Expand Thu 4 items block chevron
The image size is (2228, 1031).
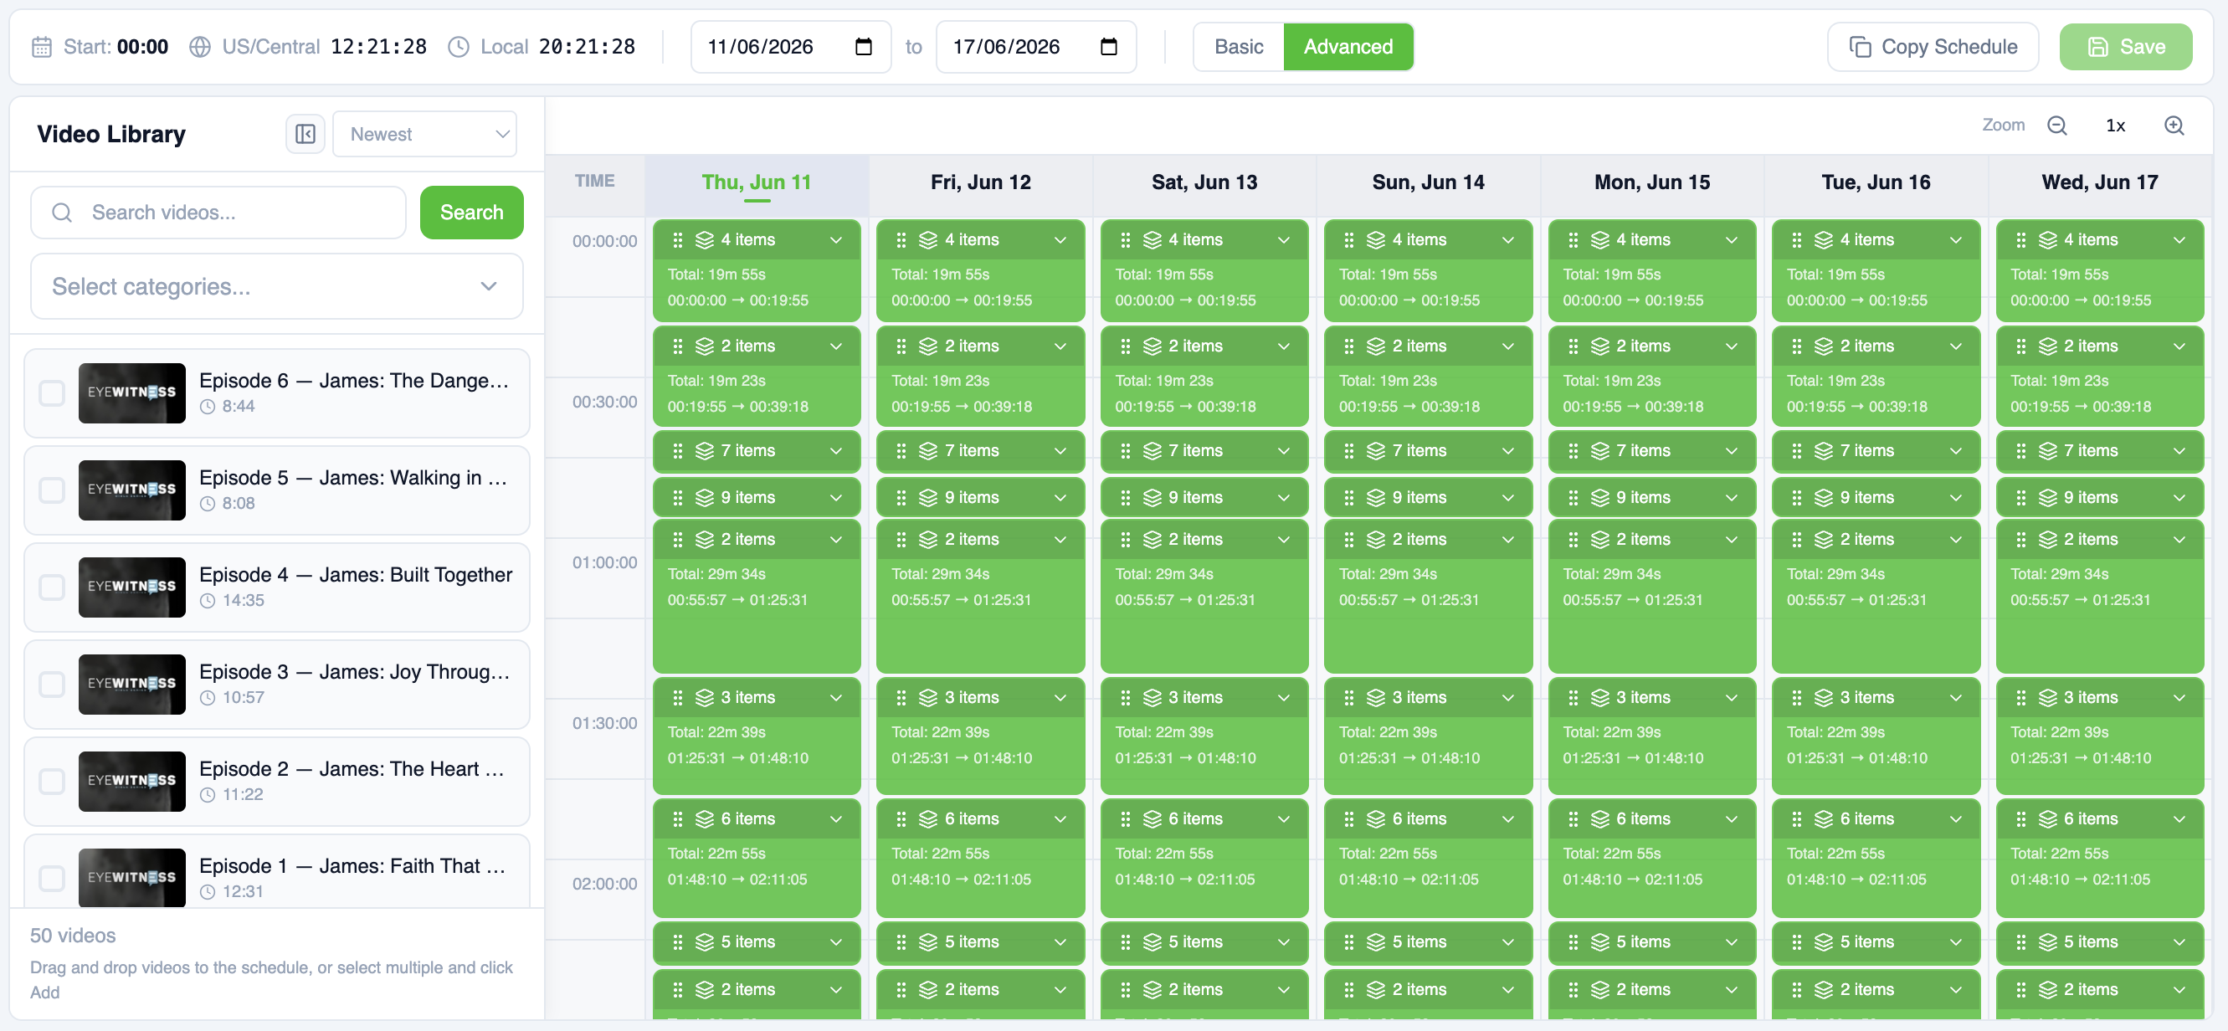[836, 239]
